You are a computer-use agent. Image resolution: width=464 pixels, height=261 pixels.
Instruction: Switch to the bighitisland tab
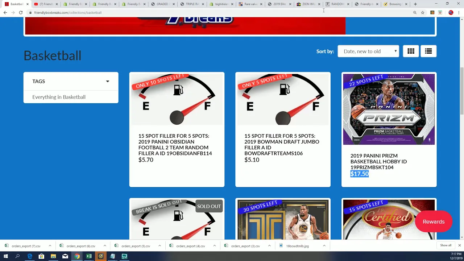tap(220, 4)
